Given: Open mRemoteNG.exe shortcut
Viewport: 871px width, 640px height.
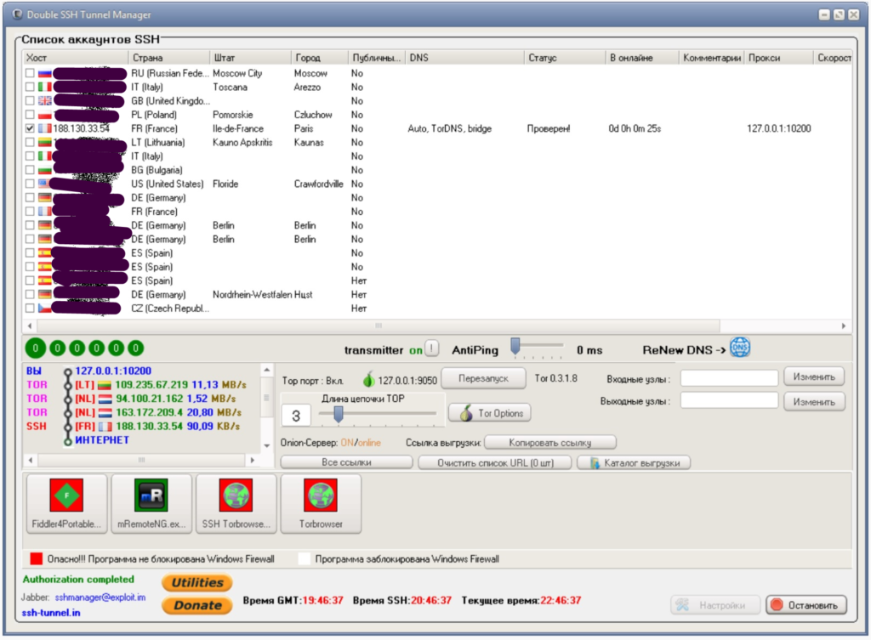Looking at the screenshot, I should click(x=151, y=503).
